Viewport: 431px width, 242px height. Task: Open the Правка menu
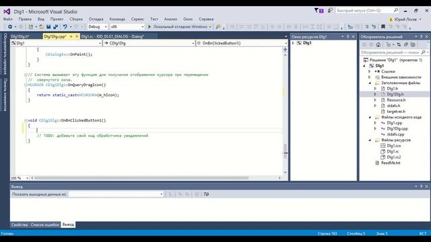coord(25,19)
